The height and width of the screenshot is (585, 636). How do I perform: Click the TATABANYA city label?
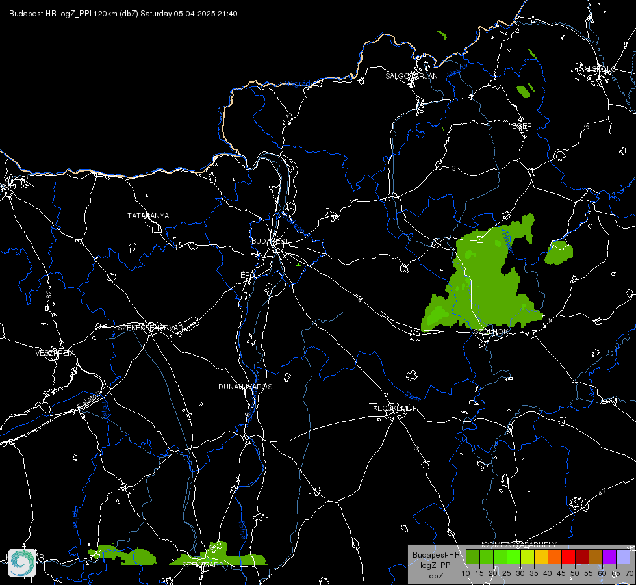click(148, 216)
